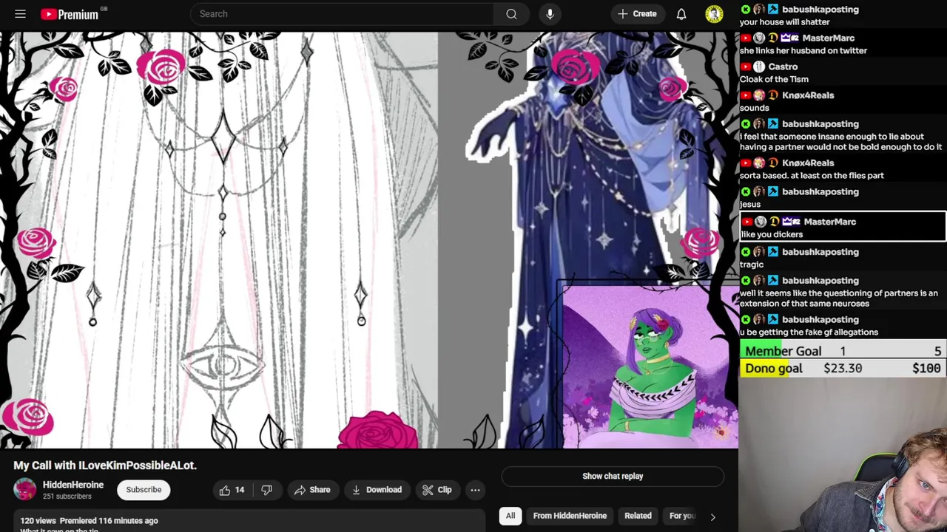Share this video
Screen dimensions: 947x532
pos(311,490)
